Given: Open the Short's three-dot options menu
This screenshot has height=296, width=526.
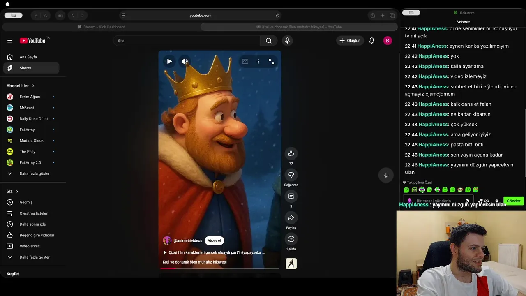Looking at the screenshot, I should click(x=258, y=61).
